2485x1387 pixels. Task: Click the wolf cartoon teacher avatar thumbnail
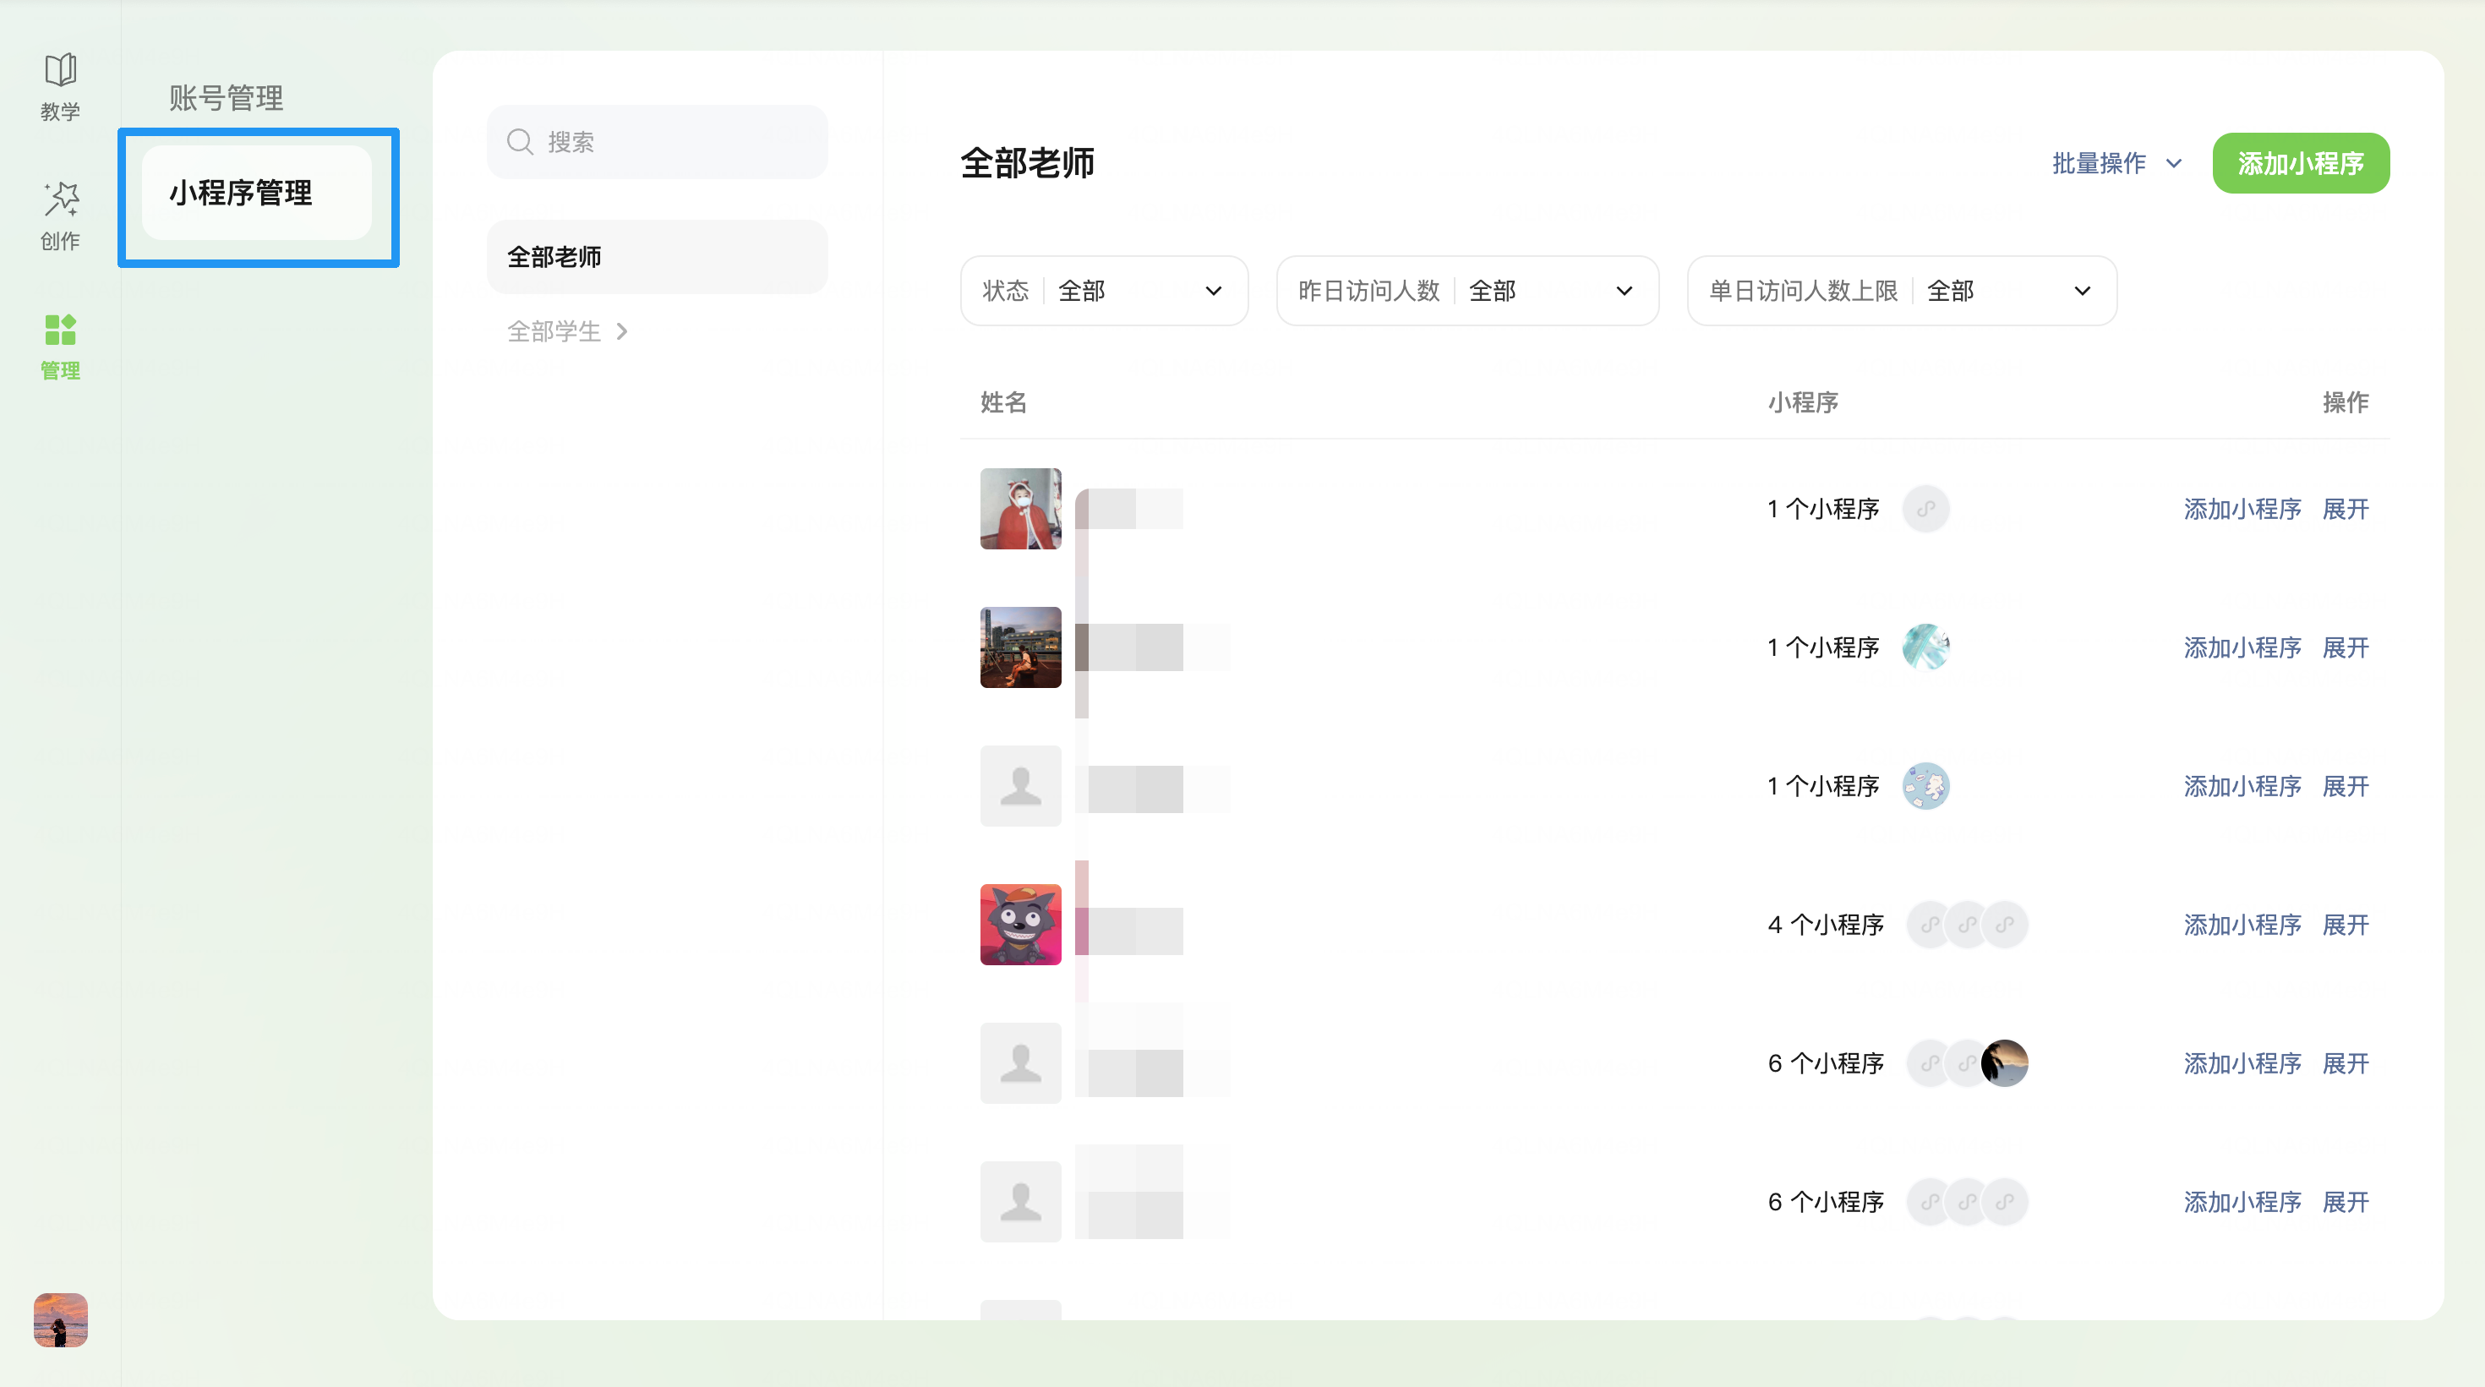tap(1019, 924)
